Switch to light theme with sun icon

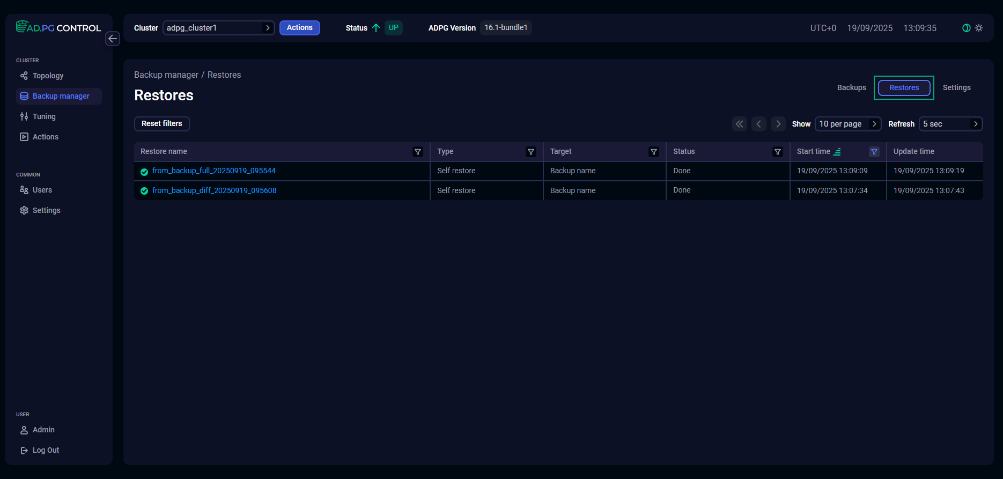pyautogui.click(x=979, y=28)
